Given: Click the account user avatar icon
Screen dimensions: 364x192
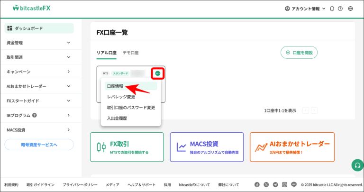Looking at the screenshot, I should point(287,9).
